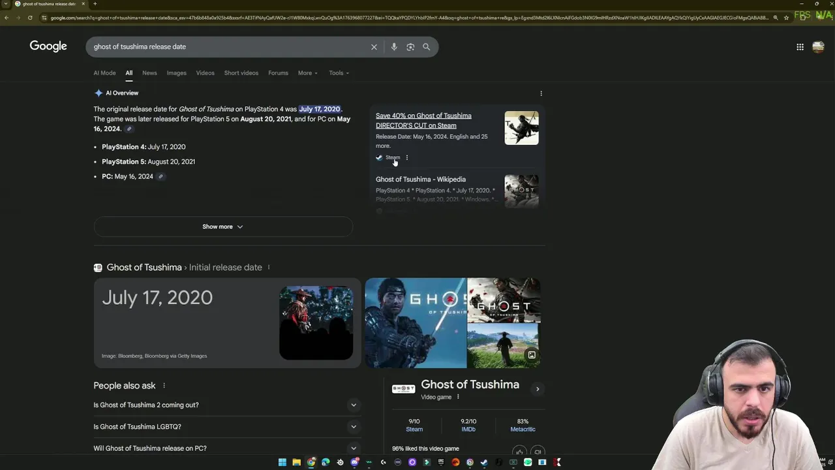Open the blue Ghost of Tsushima cover image
Viewport: 835px width, 470px height.
[x=416, y=323]
